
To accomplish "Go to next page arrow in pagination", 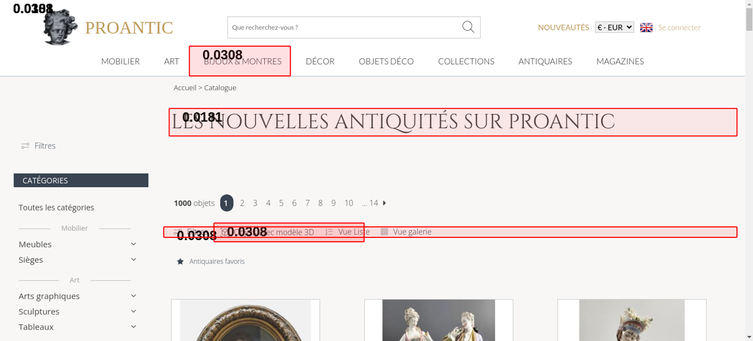I will [384, 203].
